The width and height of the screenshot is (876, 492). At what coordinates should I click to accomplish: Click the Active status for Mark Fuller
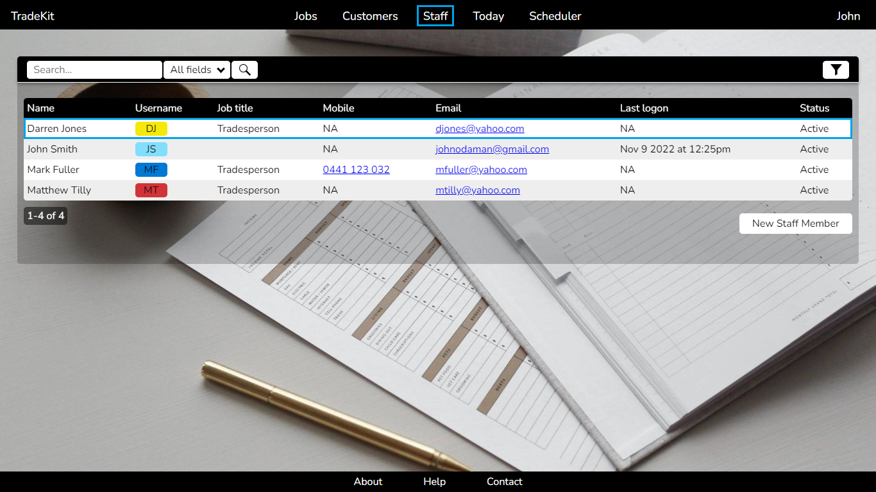tap(814, 170)
